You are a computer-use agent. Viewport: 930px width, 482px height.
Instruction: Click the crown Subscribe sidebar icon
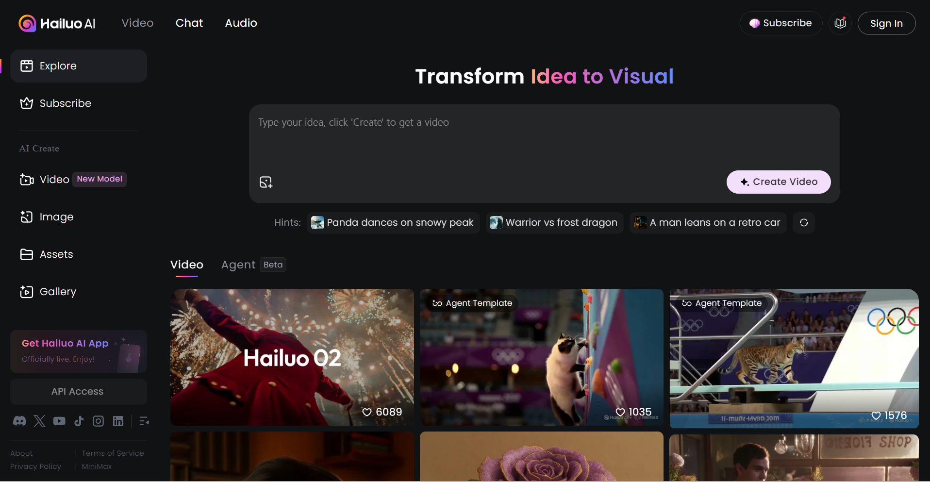tap(27, 103)
